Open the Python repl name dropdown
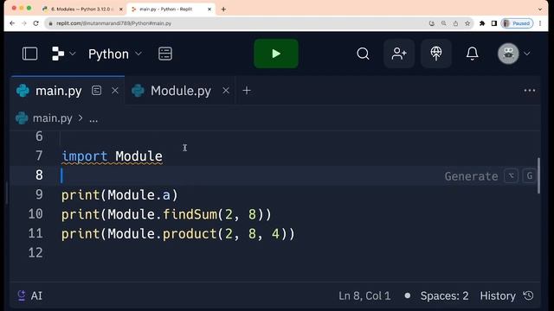 click(x=115, y=54)
